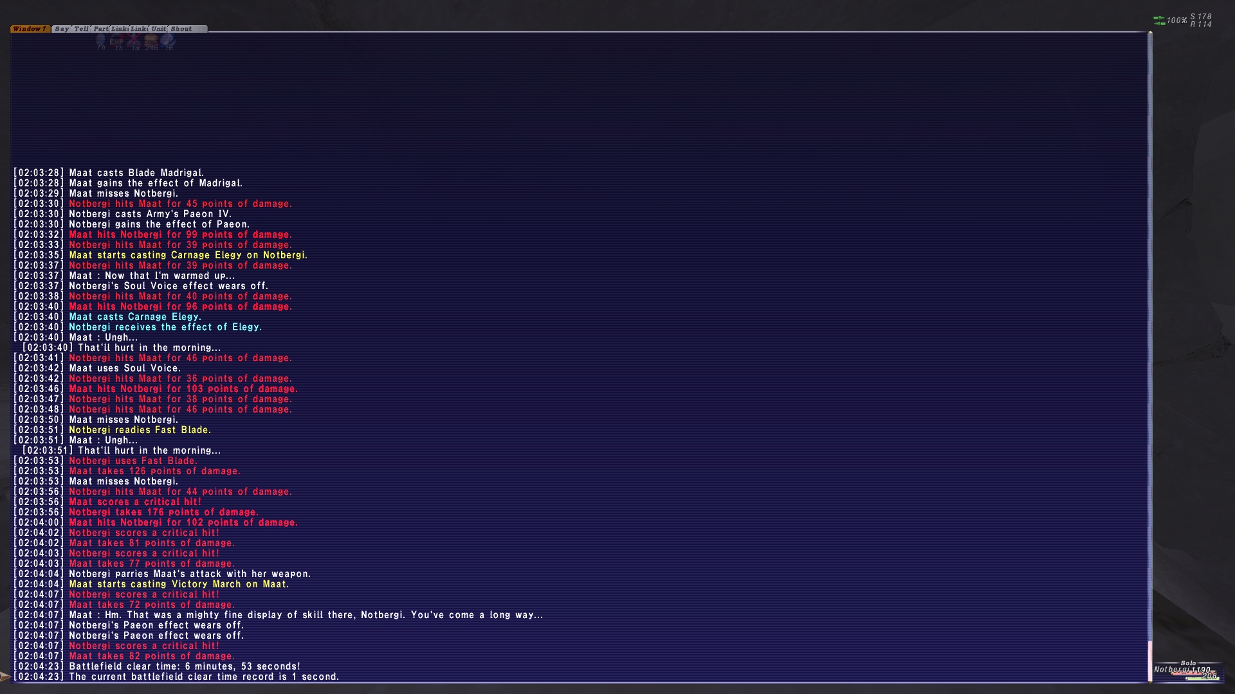This screenshot has width=1235, height=694.
Task: Click the chat log scrollbar top arrow
Action: click(1150, 32)
